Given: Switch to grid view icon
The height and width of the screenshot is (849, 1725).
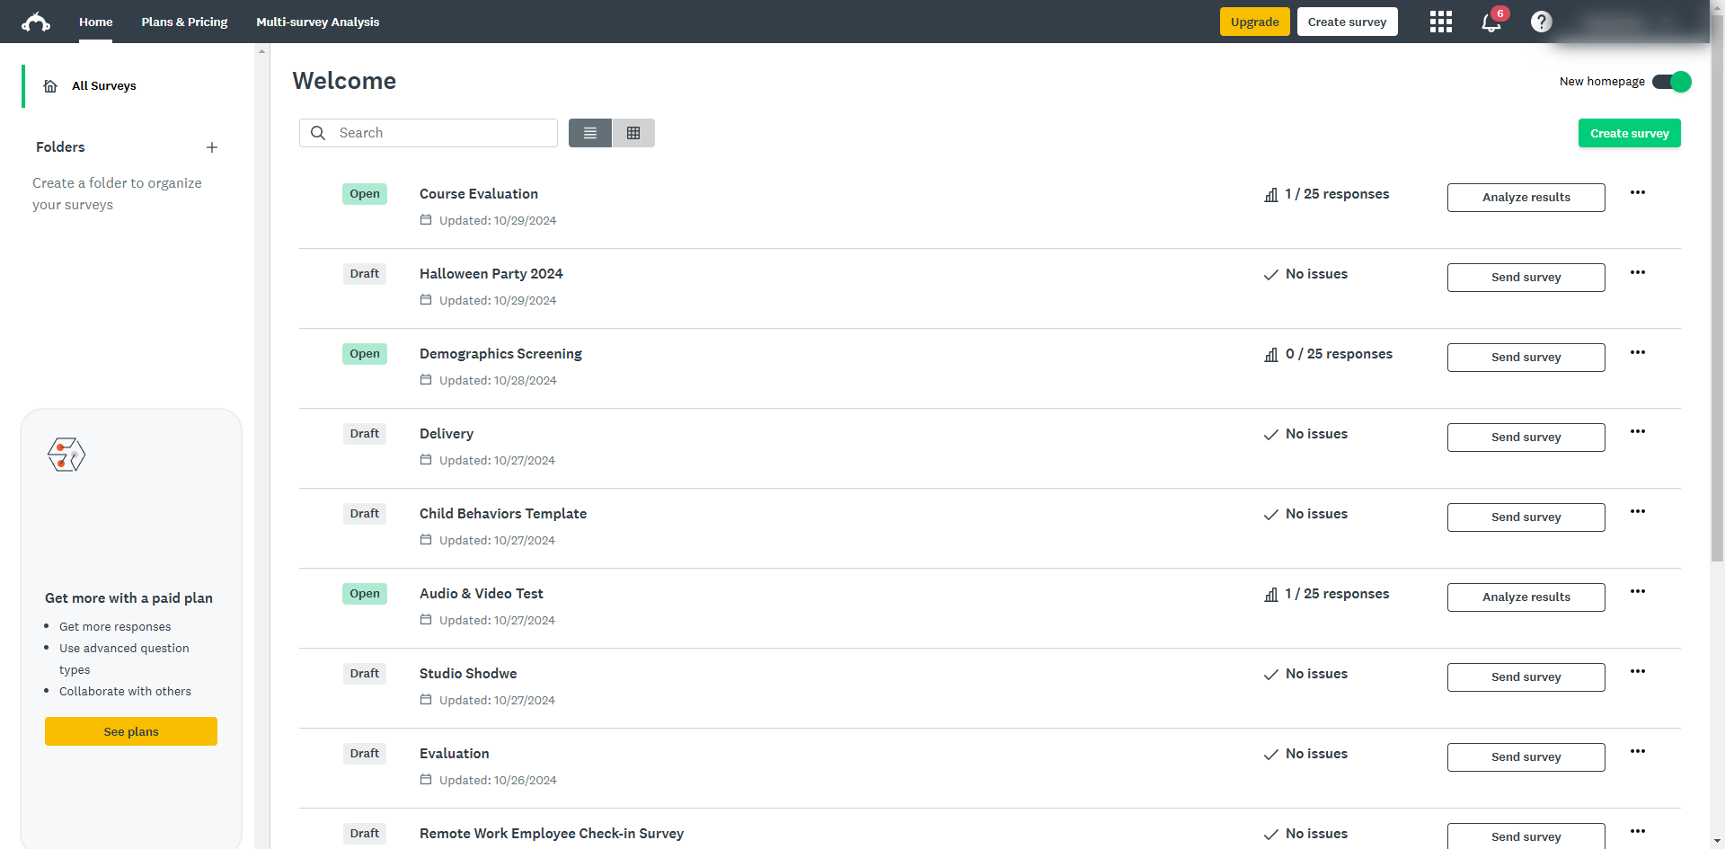Looking at the screenshot, I should click(x=633, y=133).
